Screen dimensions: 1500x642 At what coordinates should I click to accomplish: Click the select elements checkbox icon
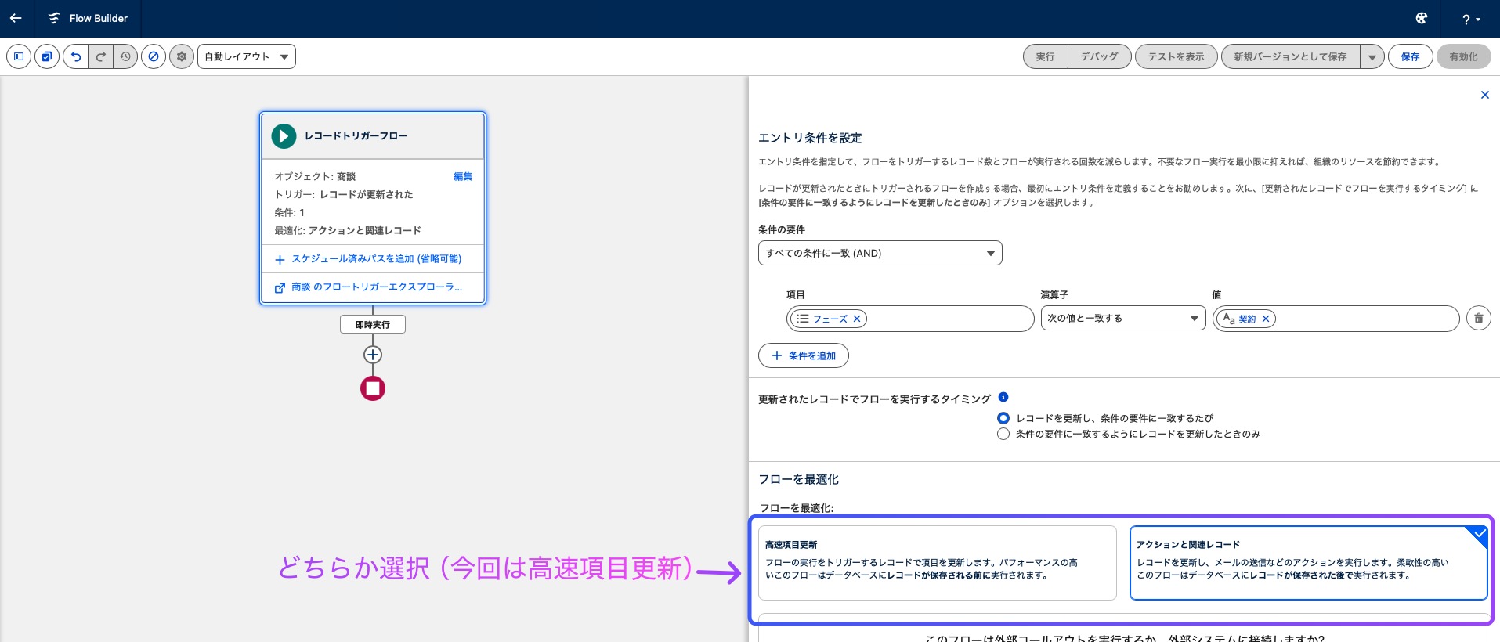click(47, 56)
